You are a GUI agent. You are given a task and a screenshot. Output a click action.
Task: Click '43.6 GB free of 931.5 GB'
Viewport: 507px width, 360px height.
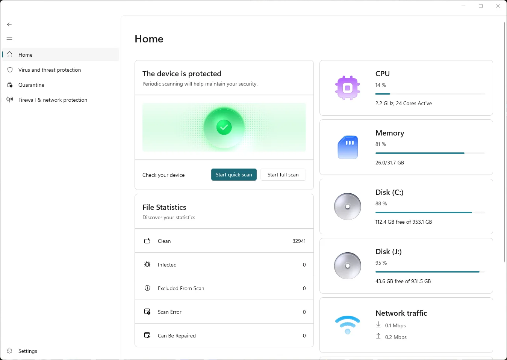(403, 281)
